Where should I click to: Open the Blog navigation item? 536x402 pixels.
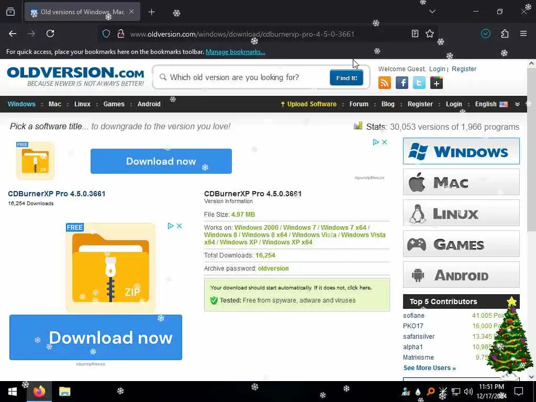coord(388,104)
